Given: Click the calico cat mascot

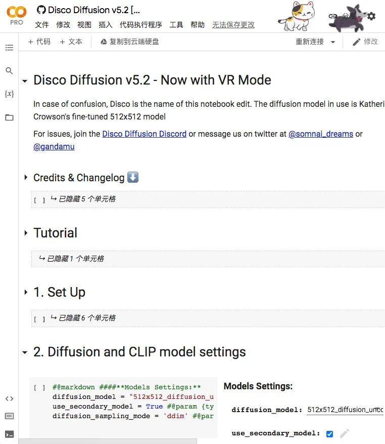Looking at the screenshot, I should coord(297,16).
